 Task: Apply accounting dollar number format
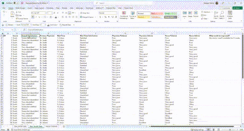100,17
